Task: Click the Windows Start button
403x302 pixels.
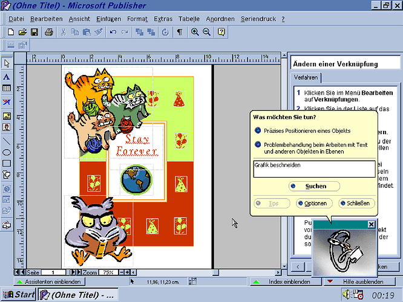Action: tap(19, 295)
